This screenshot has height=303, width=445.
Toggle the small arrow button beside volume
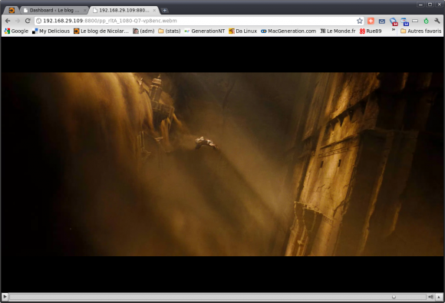pyautogui.click(x=439, y=297)
